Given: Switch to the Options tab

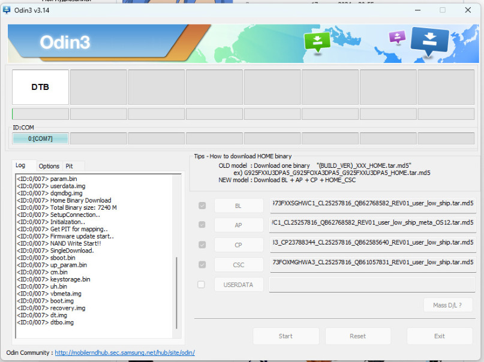Looking at the screenshot, I should [x=49, y=166].
